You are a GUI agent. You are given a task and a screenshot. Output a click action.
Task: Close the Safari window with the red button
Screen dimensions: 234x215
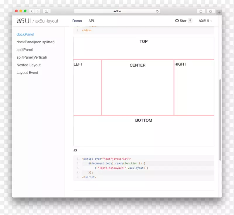click(16, 11)
